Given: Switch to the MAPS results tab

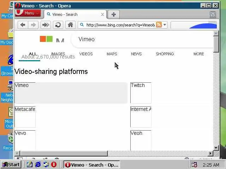Looking at the screenshot, I should pos(112,54).
